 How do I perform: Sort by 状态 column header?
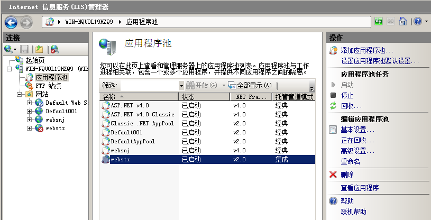pyautogui.click(x=205, y=97)
